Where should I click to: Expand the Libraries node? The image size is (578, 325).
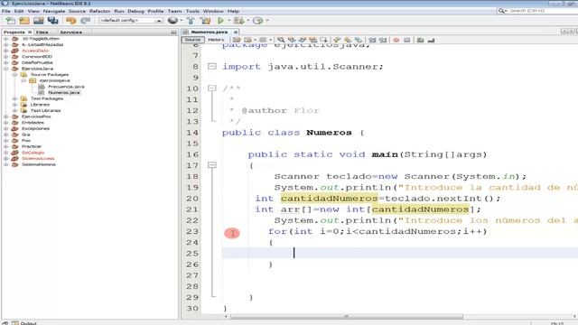coord(14,105)
